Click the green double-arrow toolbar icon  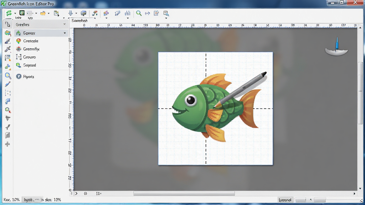[x=9, y=13]
